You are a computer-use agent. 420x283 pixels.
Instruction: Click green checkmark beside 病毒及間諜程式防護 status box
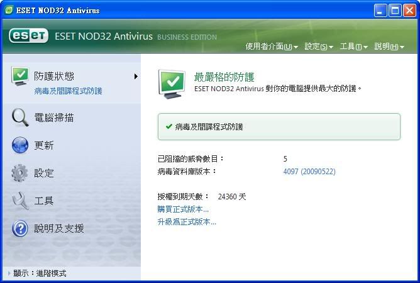point(169,126)
